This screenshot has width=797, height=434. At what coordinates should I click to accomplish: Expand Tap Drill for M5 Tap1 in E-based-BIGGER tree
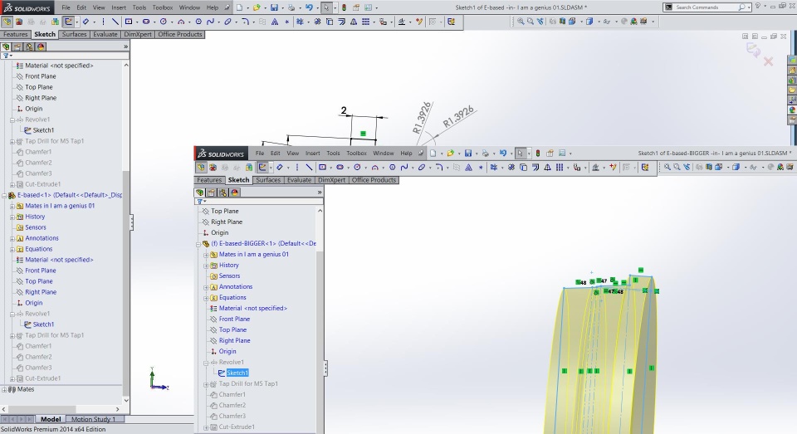click(x=206, y=384)
